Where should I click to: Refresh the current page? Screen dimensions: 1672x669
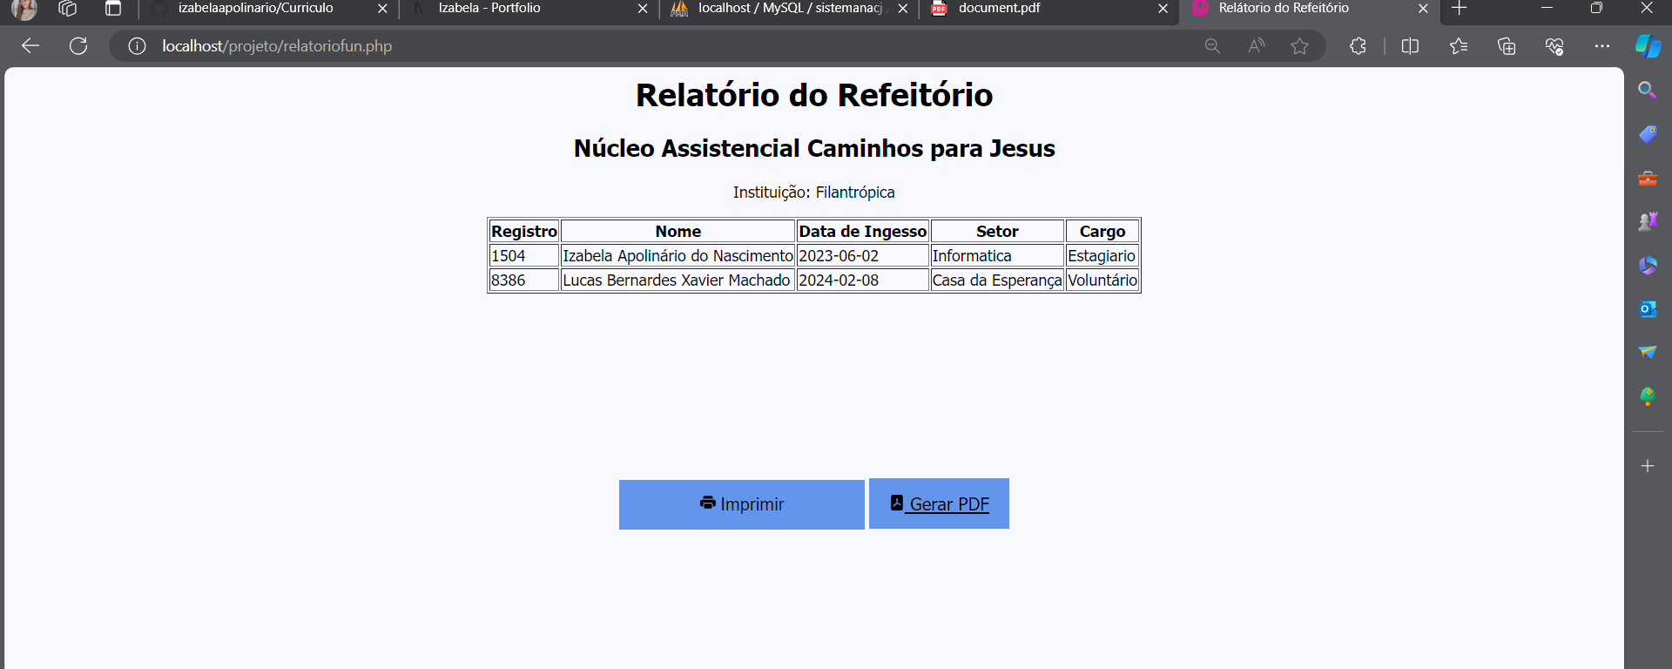point(78,46)
